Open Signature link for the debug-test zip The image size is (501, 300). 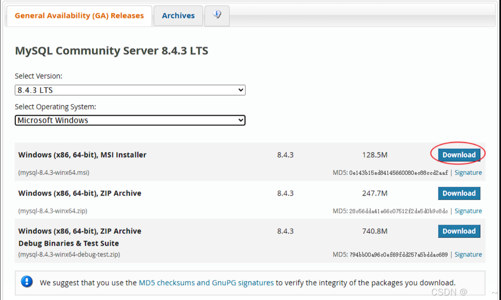click(468, 255)
